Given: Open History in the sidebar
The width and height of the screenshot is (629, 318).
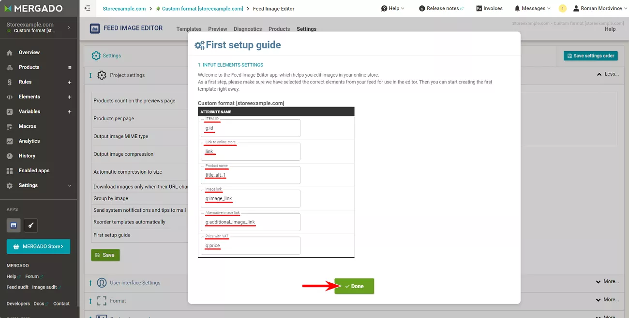Looking at the screenshot, I should (x=27, y=156).
